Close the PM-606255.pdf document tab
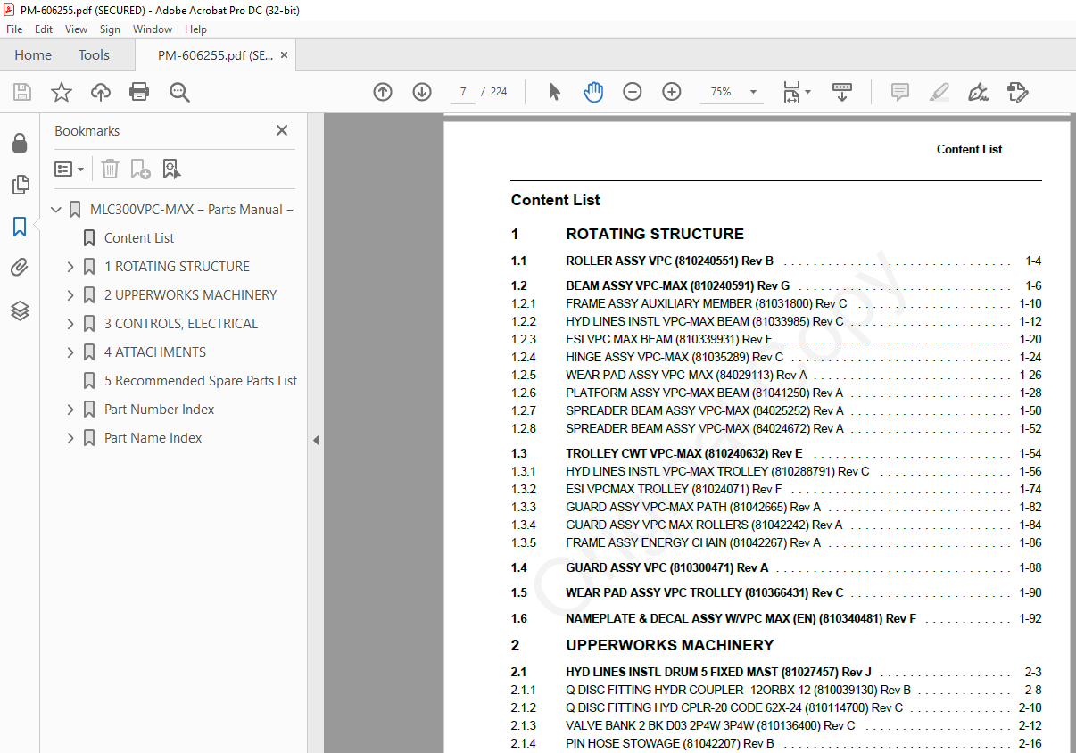The width and height of the screenshot is (1076, 753). (284, 55)
